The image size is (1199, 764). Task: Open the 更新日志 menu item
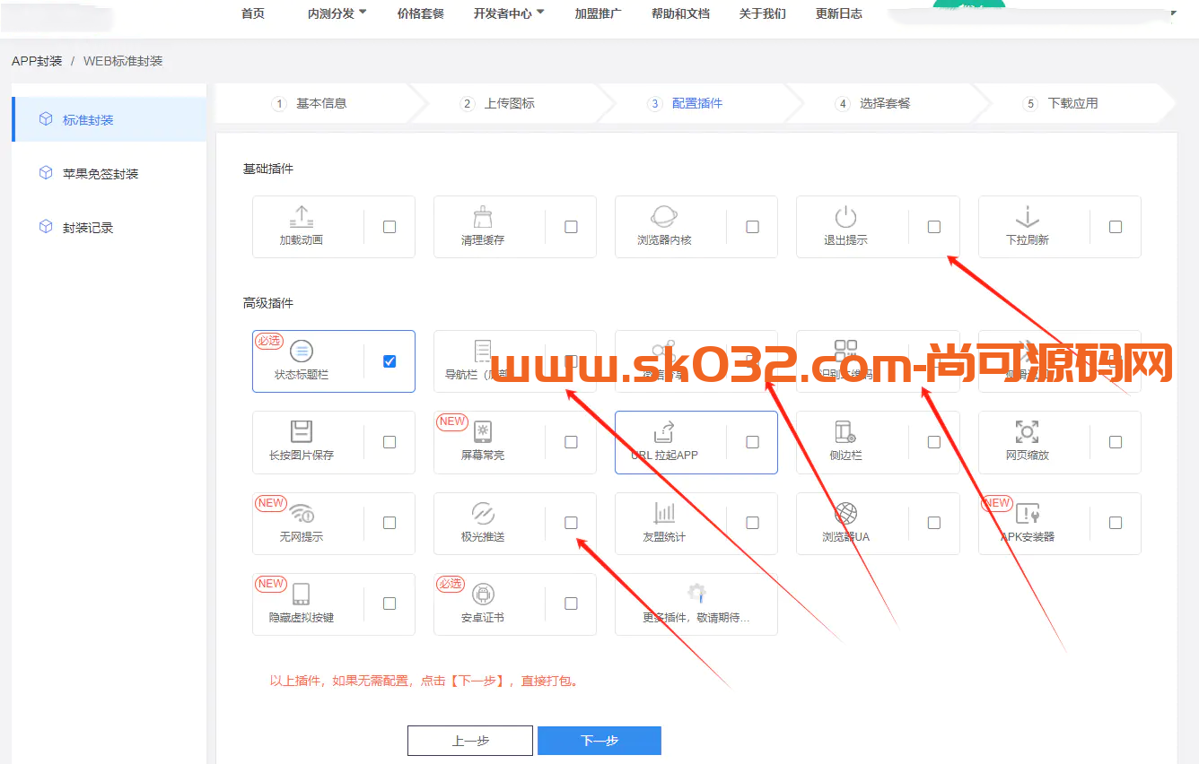(839, 13)
